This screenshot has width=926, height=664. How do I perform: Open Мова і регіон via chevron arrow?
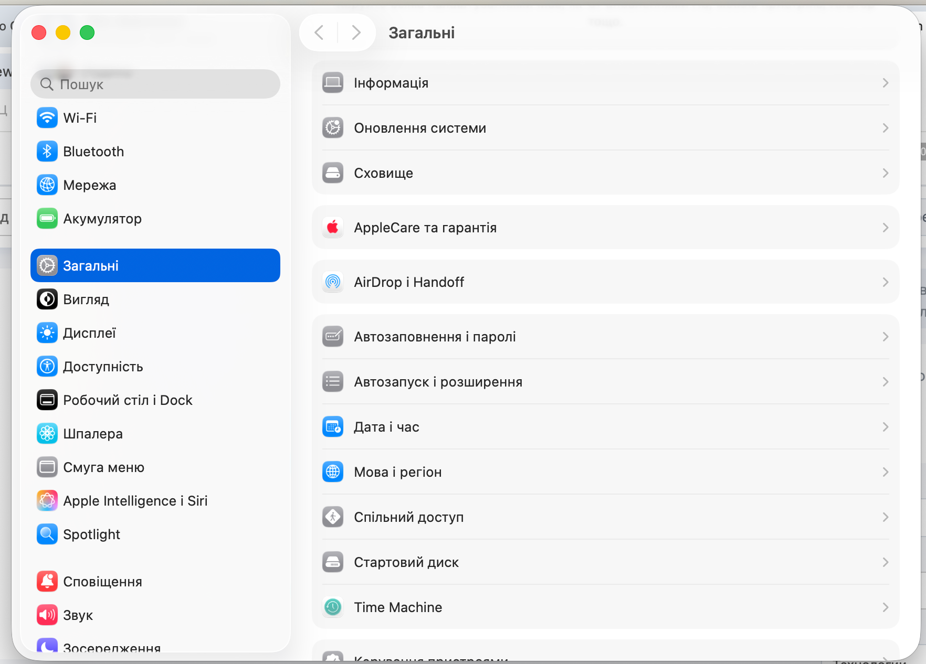[885, 472]
